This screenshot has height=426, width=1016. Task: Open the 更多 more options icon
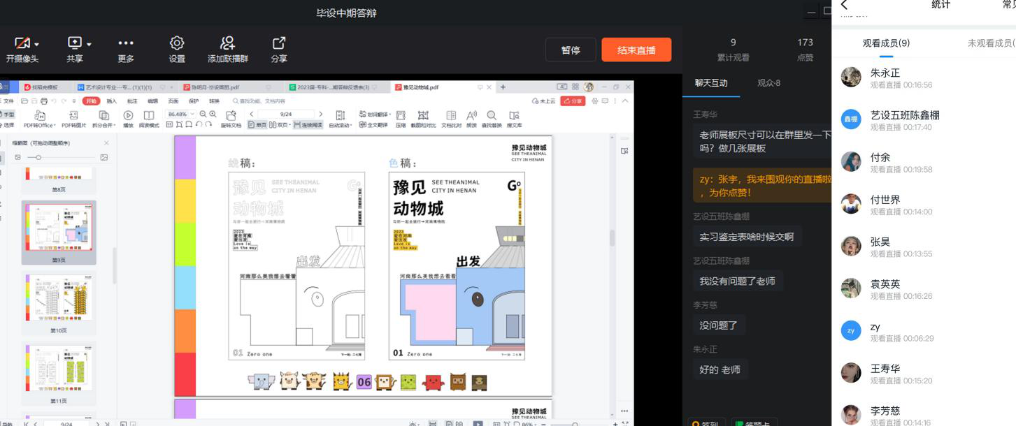coord(126,43)
